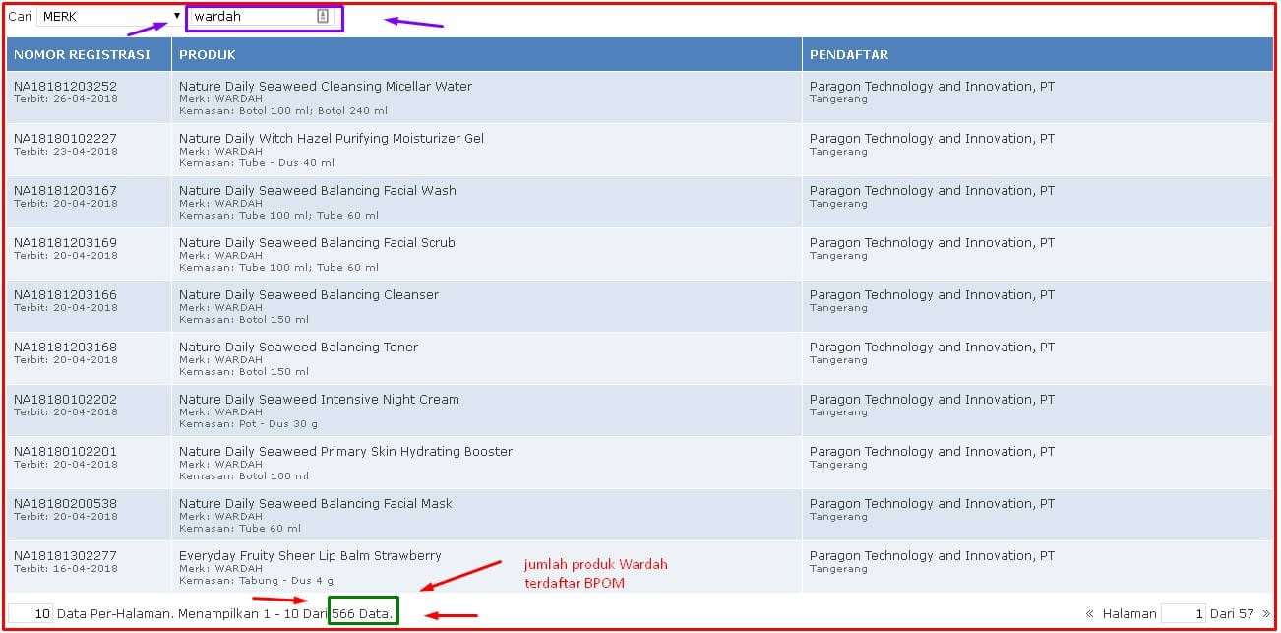Click Kemasan: Pot - Dus 30 g
This screenshot has width=1281, height=633.
(250, 424)
